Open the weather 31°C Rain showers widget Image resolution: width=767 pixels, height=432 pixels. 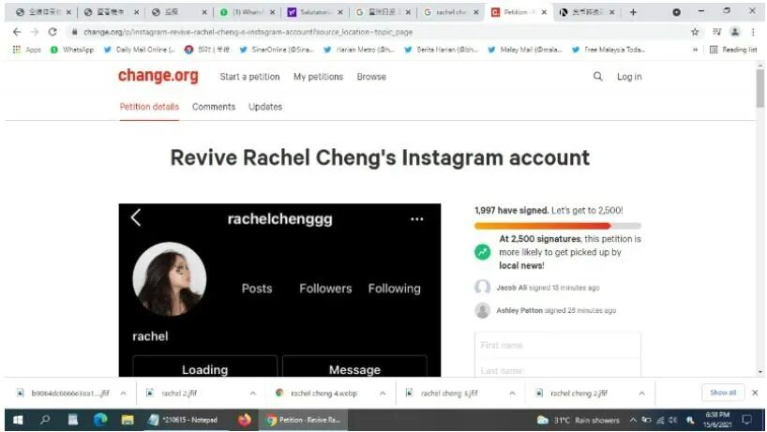pos(579,420)
